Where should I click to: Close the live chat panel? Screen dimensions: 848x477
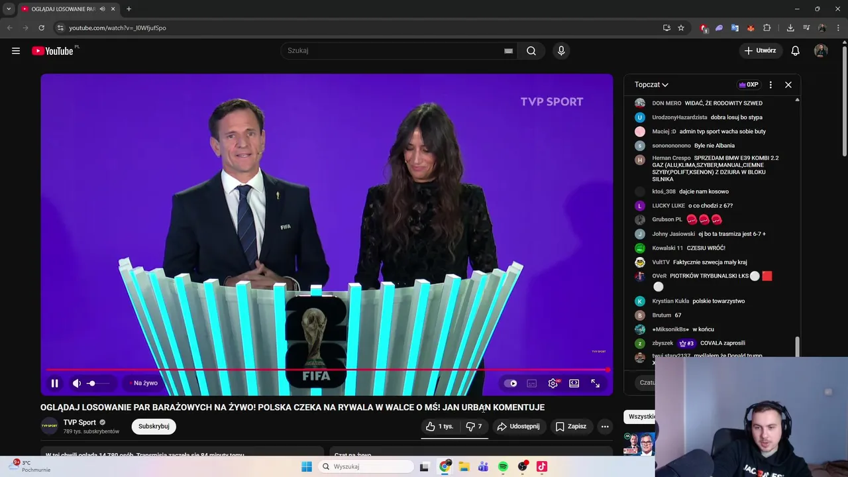pos(788,85)
